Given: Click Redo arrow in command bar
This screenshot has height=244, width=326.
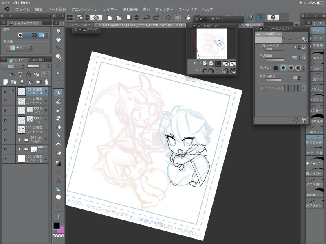Looking at the screenshot, I should click(156, 17).
